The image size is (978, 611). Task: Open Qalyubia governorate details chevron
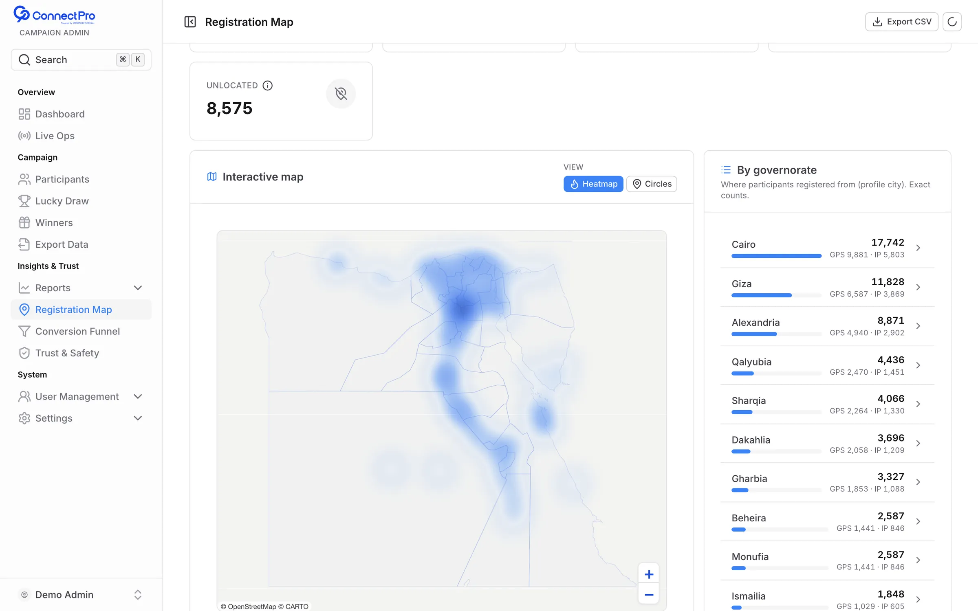pyautogui.click(x=918, y=365)
